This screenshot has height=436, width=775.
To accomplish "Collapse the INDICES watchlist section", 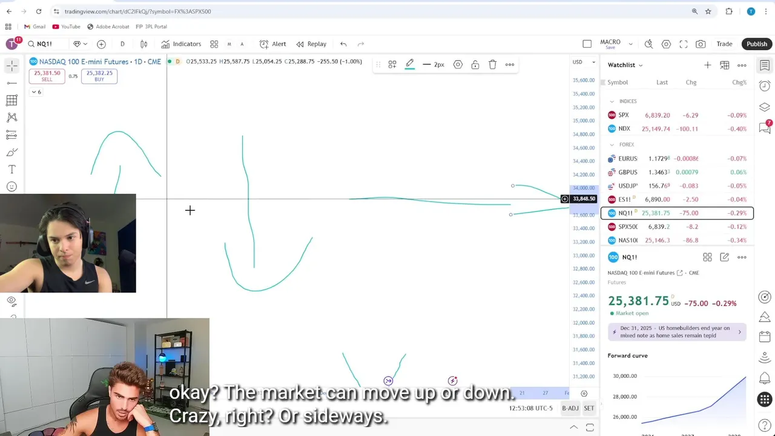I will tap(612, 101).
